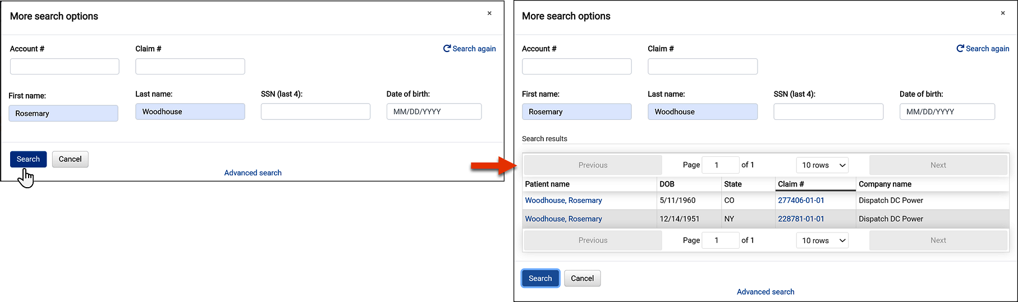Open the top 10 rows dropdown

pos(822,165)
